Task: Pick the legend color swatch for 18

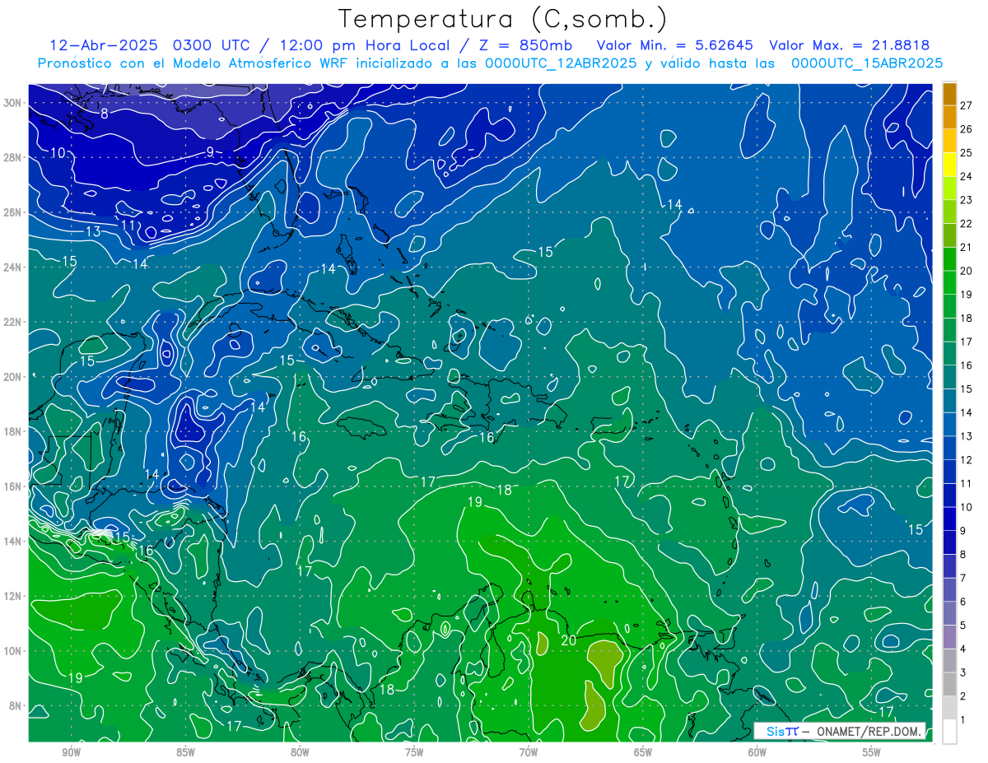Action: (x=949, y=307)
